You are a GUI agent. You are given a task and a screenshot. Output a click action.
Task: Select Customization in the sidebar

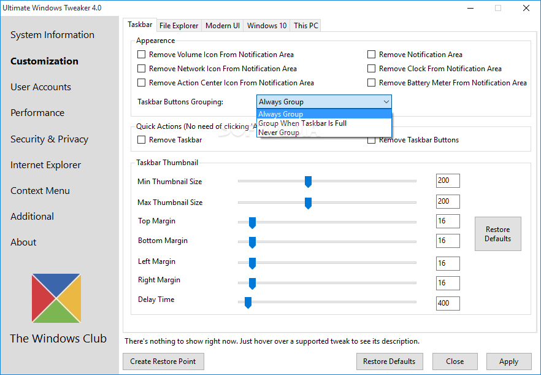tap(45, 61)
